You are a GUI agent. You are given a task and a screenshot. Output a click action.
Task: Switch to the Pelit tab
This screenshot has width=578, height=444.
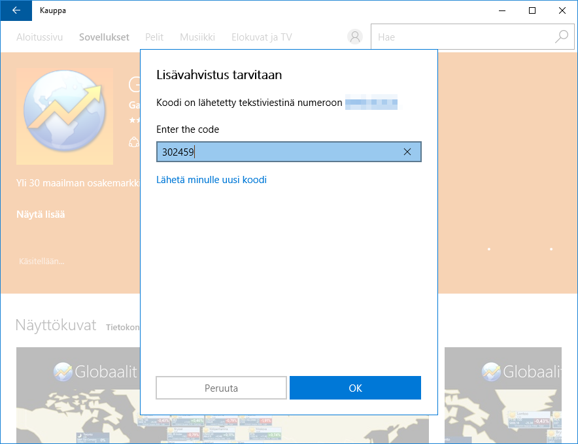pos(154,37)
